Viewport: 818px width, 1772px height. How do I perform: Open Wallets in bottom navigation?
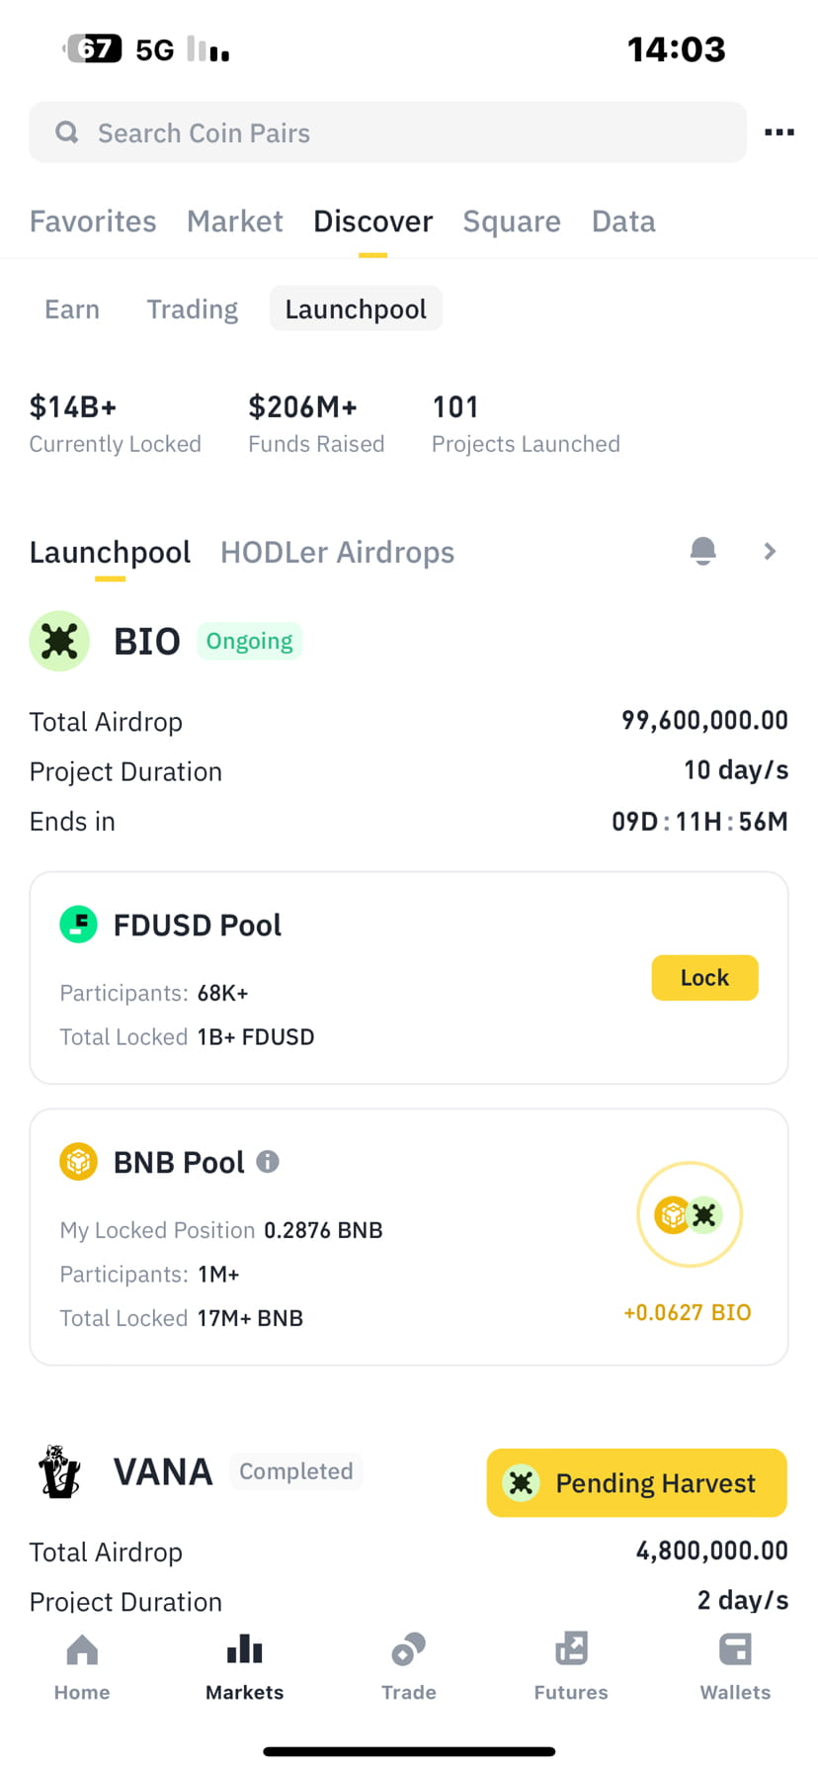[x=735, y=1667]
